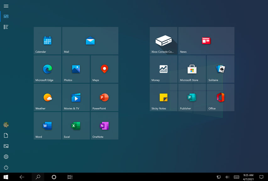Open the Mail app tile
The height and width of the screenshot is (181, 268).
coord(90,41)
